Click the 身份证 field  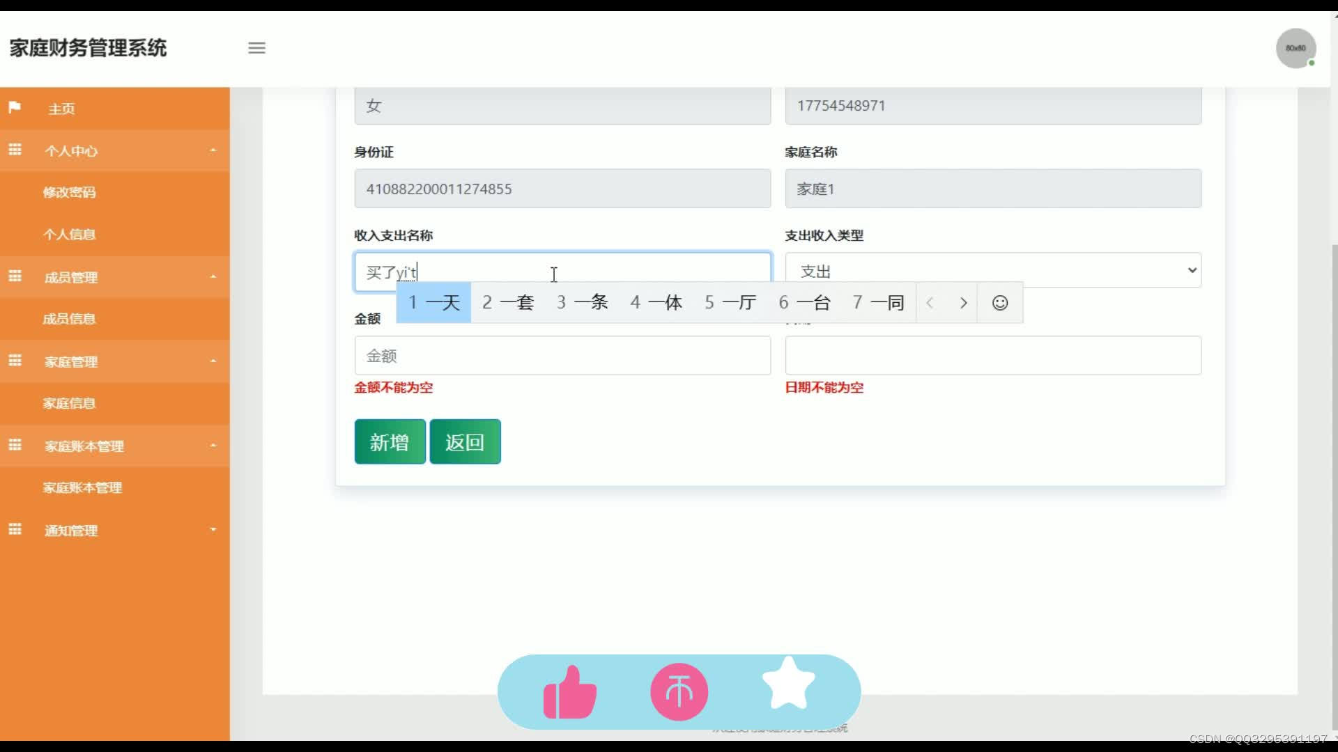pyautogui.click(x=562, y=189)
